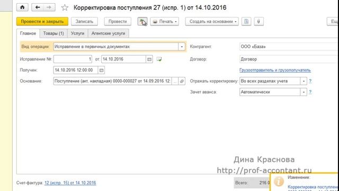Open the Создать на основании menu
The height and width of the screenshot is (191, 339).
point(212,21)
